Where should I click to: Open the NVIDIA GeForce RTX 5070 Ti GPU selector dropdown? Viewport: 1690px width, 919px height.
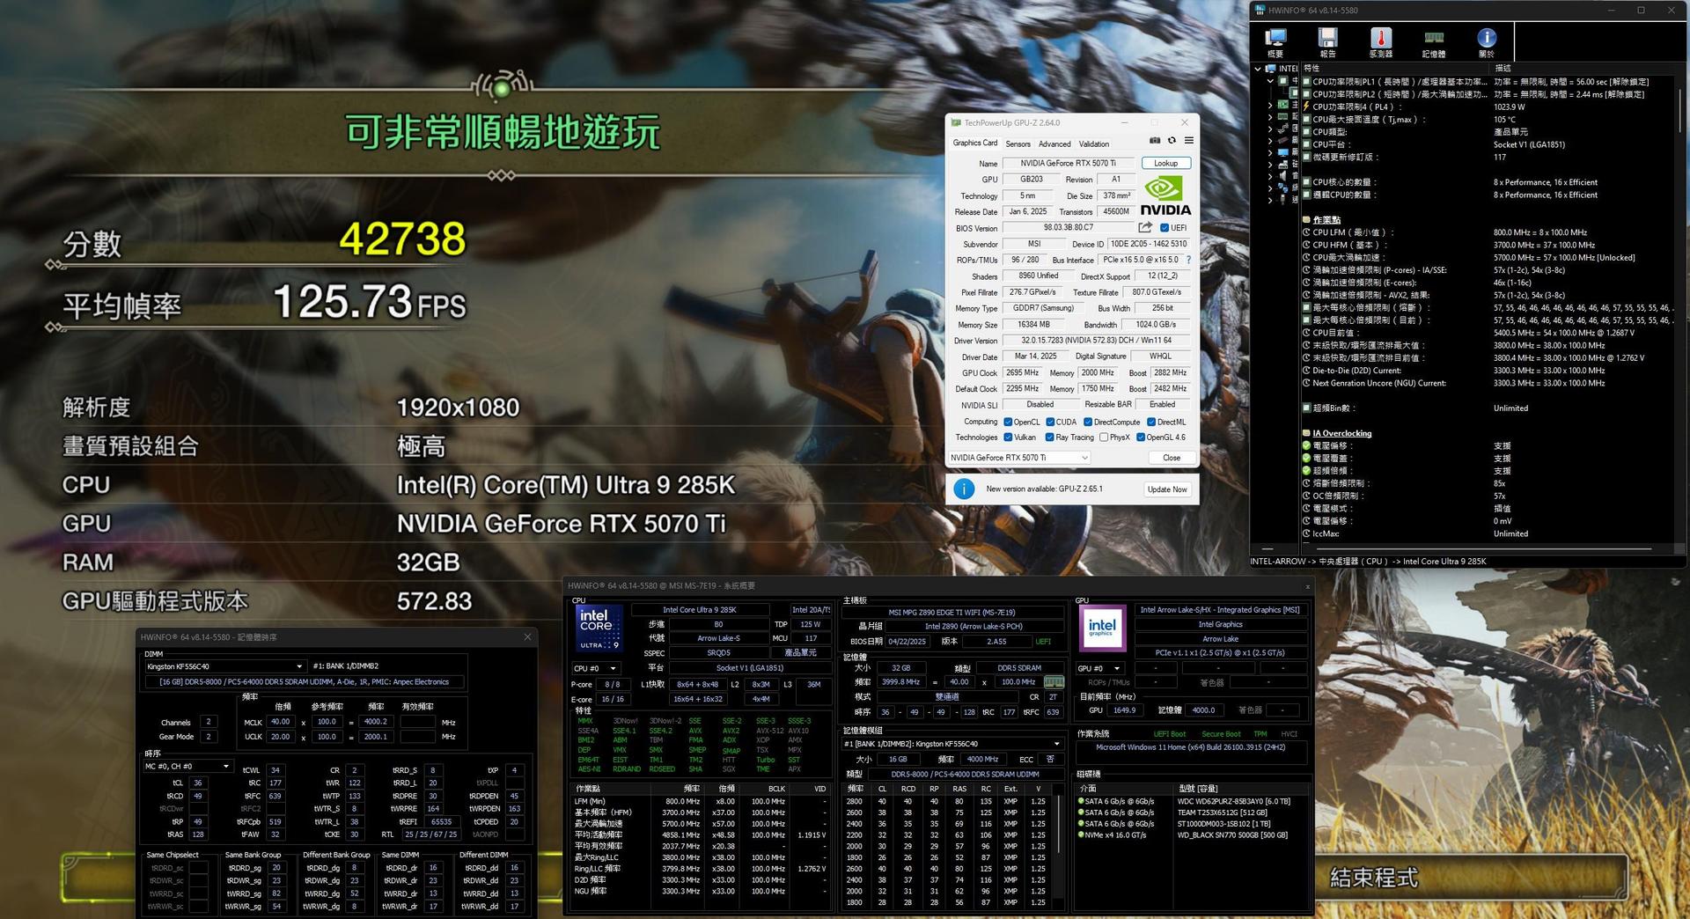(1019, 458)
